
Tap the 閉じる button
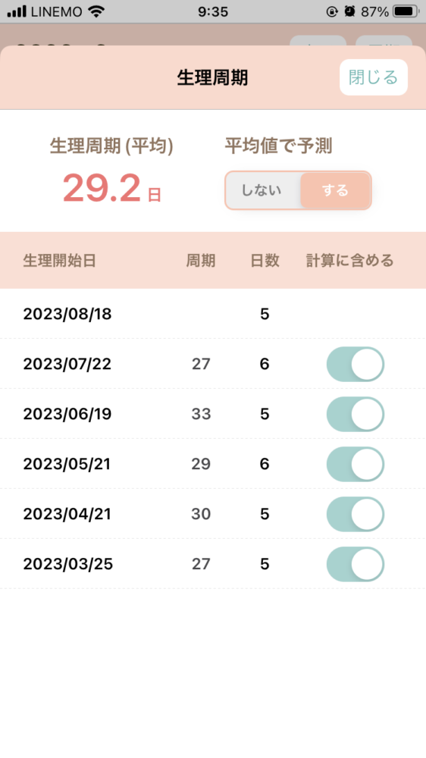tap(373, 77)
